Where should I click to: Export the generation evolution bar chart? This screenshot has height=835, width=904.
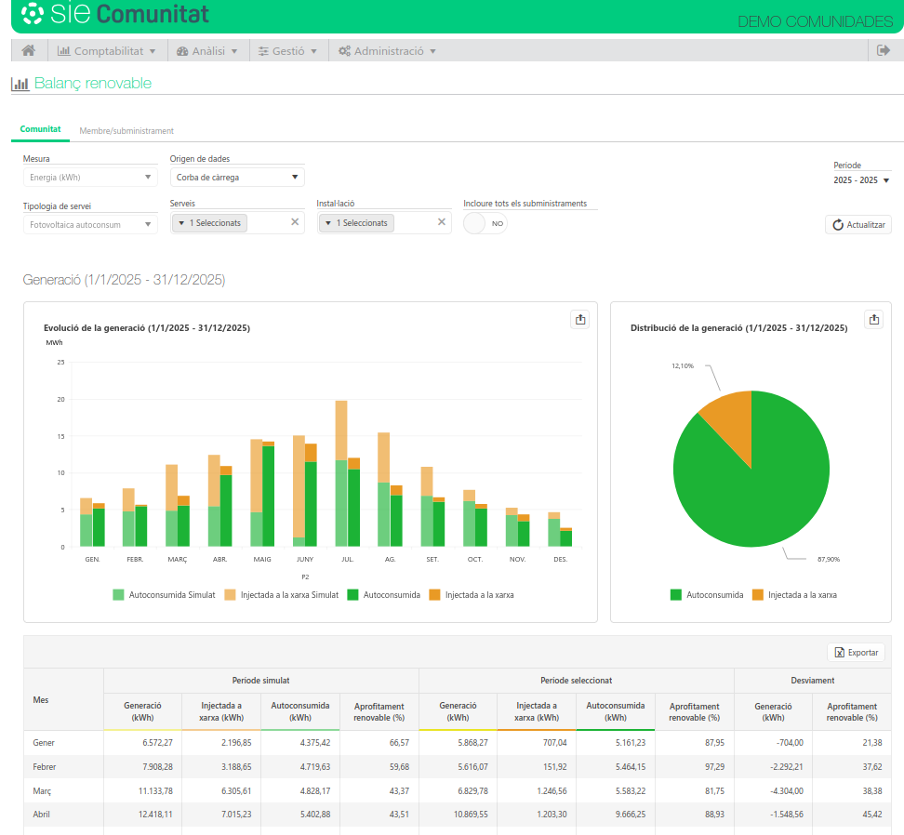click(580, 319)
